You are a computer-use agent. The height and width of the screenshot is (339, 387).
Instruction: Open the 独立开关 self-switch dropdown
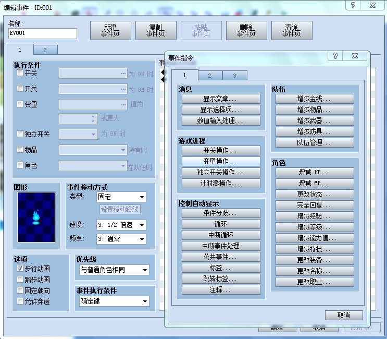click(x=78, y=134)
